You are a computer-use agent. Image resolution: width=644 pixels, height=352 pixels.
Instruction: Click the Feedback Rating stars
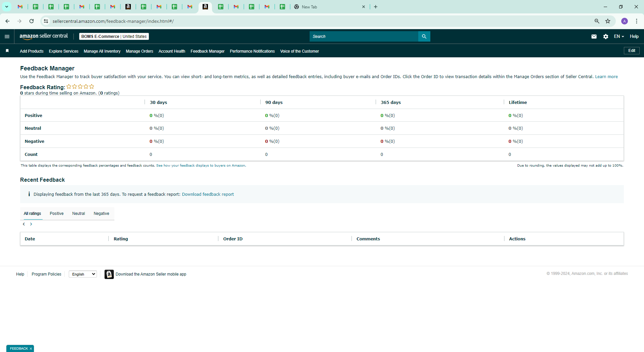(x=80, y=86)
